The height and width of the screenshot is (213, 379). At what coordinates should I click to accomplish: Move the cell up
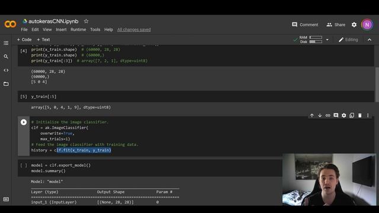click(312, 115)
